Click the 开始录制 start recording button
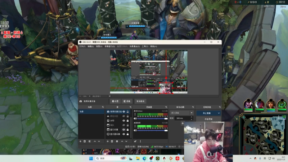The image size is (288, 162). point(208,119)
